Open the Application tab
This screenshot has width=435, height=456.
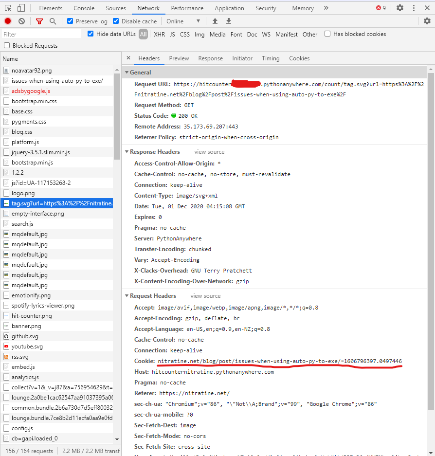click(x=230, y=8)
